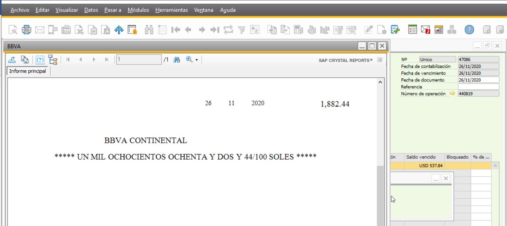Open the Pasar a menu
507x226 pixels.
pos(113,10)
